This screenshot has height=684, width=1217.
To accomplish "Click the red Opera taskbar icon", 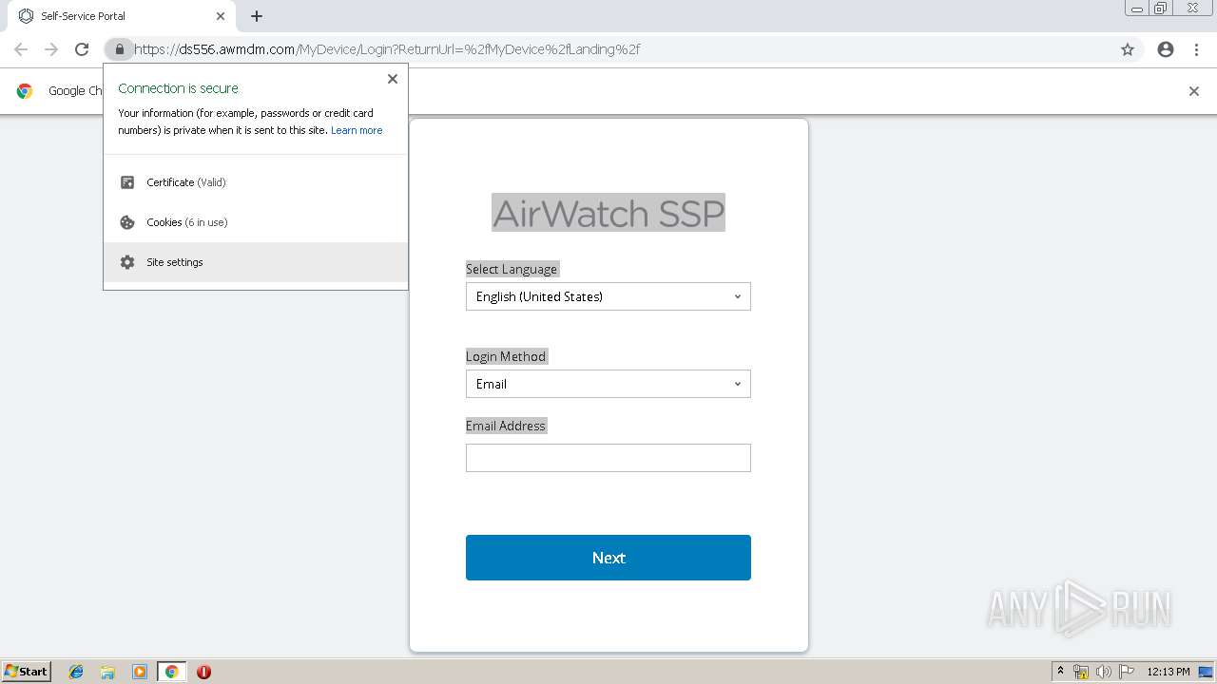I will tap(203, 672).
